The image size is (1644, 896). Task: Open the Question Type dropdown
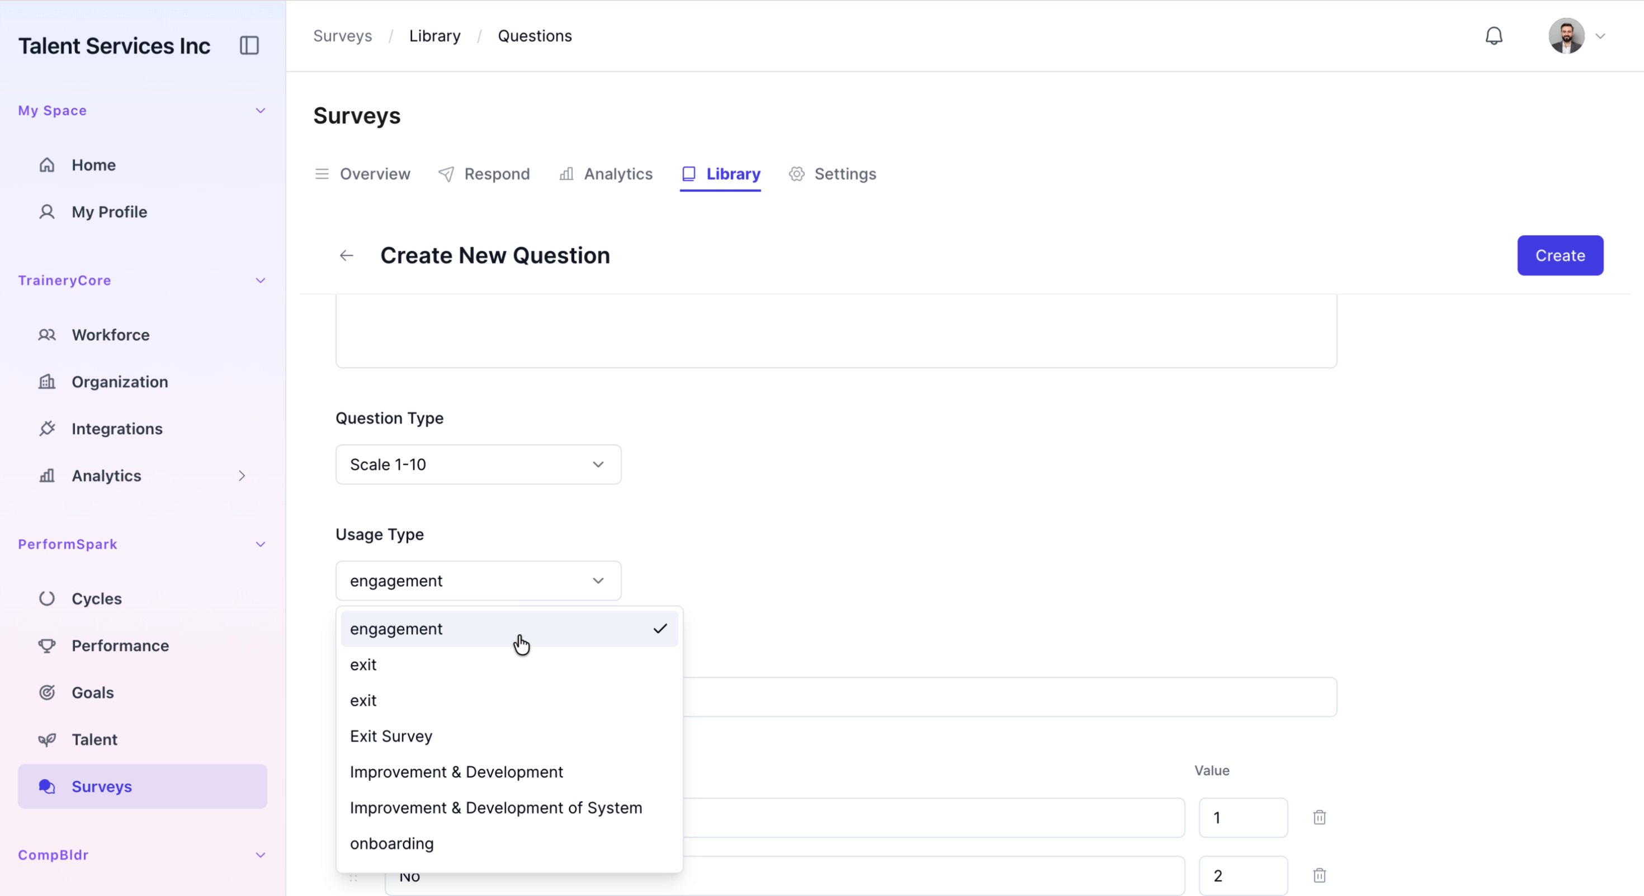tap(478, 465)
